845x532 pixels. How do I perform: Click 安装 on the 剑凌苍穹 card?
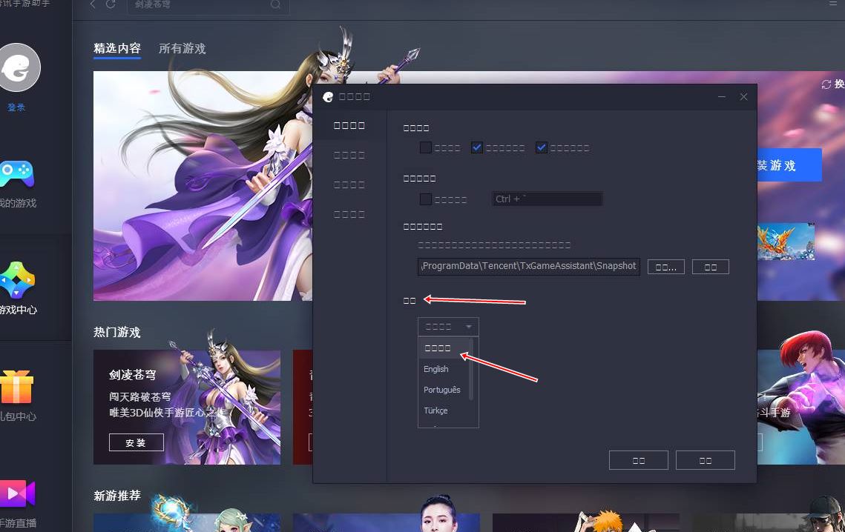[x=137, y=442]
